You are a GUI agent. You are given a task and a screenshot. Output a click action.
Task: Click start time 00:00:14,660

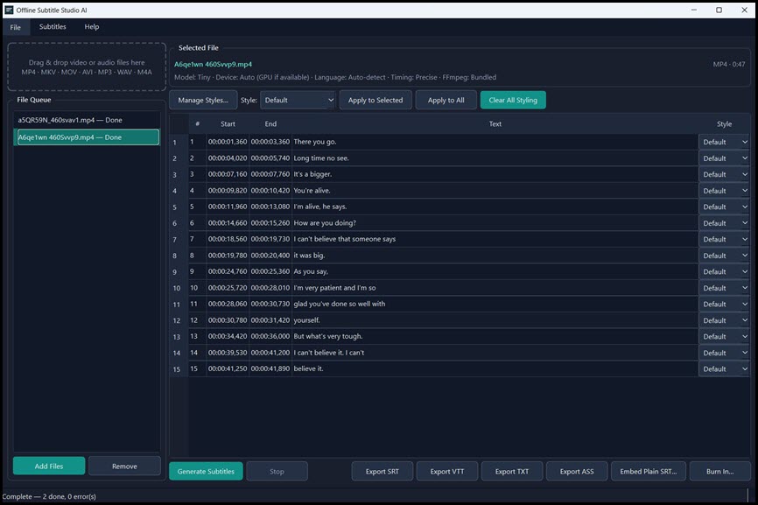point(228,223)
